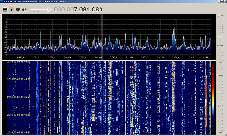
Task: Click the waterfall timestamp '2015-03-05 16:45:58'
Action: click(19, 79)
